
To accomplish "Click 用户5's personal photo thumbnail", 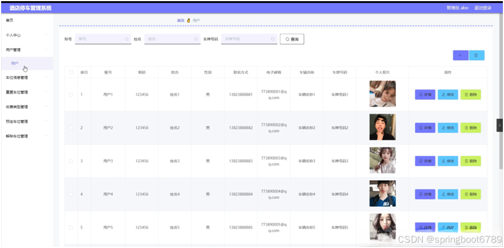I will coord(383,227).
